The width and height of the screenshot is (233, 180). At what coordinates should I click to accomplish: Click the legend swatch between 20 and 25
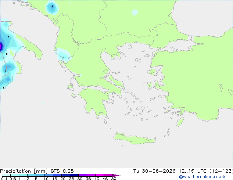[x=66, y=175]
